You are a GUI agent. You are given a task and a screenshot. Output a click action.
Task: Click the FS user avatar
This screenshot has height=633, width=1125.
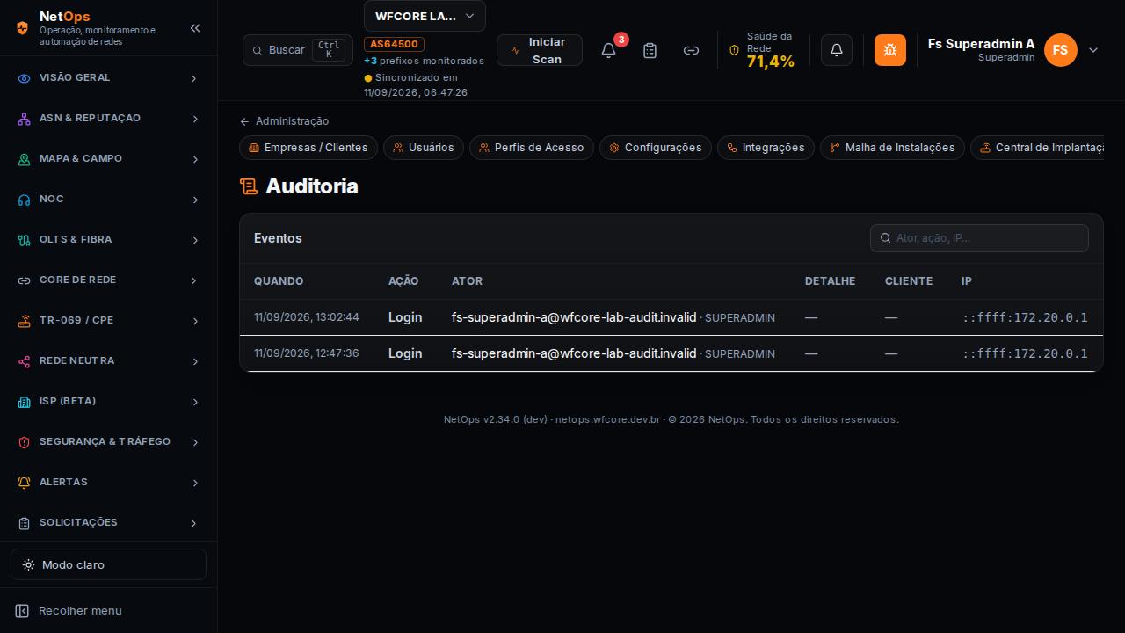[x=1061, y=50]
